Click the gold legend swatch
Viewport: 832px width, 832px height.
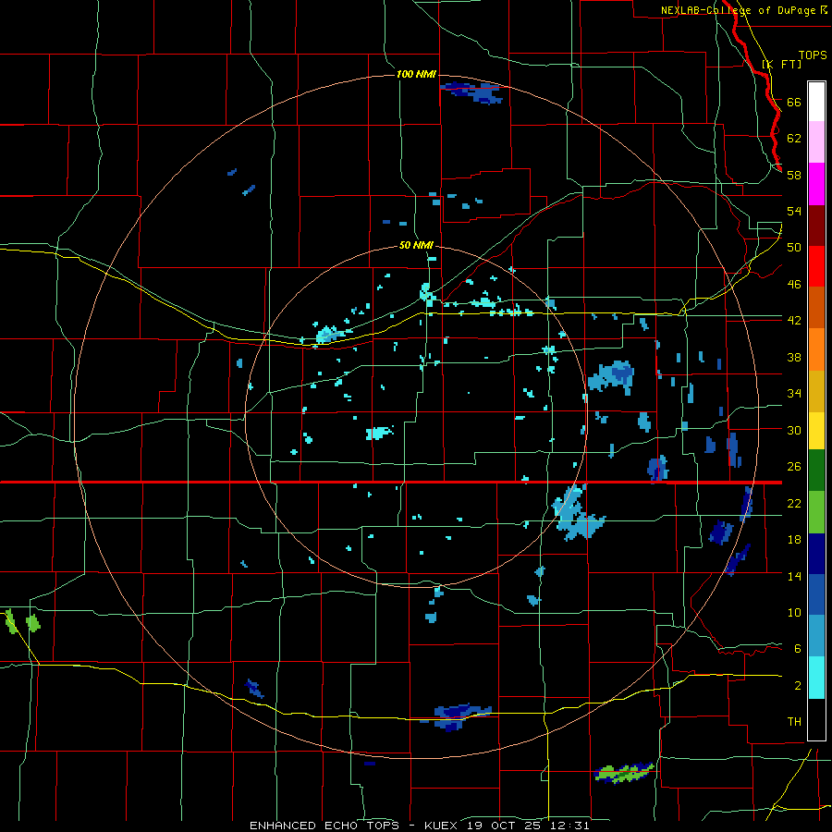(816, 391)
